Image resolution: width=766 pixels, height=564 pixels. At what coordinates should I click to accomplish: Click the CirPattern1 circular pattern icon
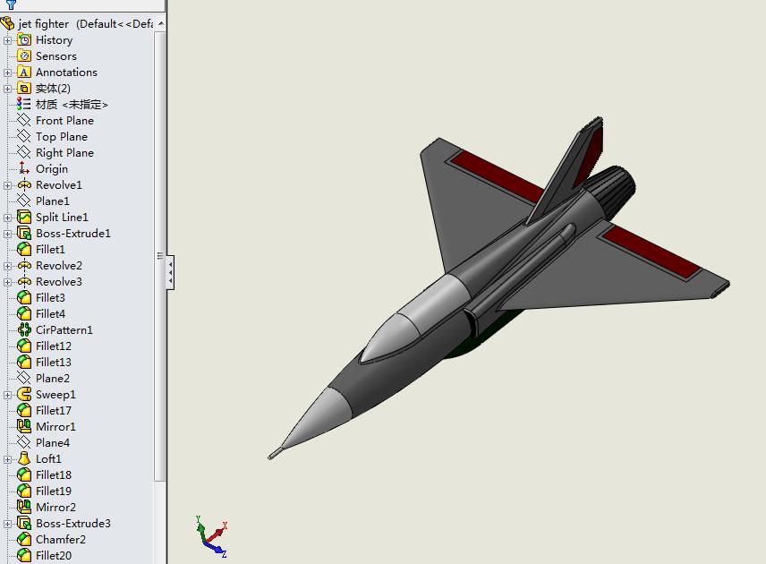click(24, 330)
